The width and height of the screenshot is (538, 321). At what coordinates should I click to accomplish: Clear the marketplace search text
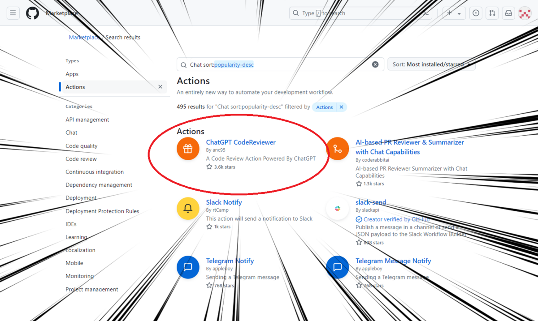[375, 64]
